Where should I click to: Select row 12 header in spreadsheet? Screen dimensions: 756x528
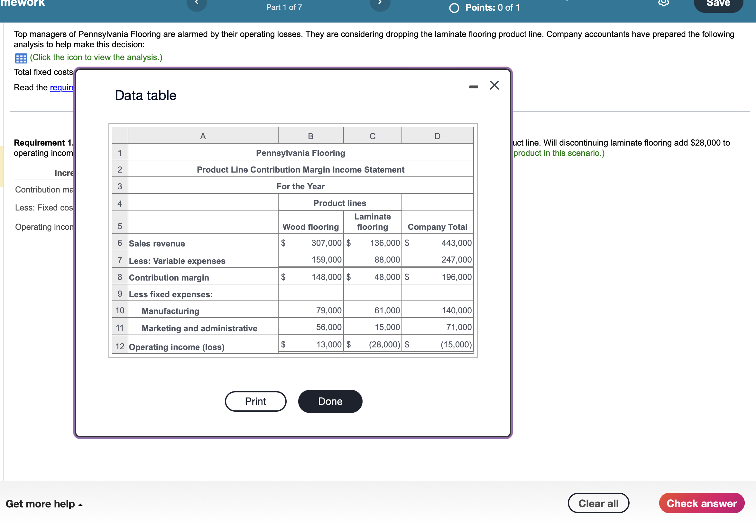pyautogui.click(x=120, y=346)
